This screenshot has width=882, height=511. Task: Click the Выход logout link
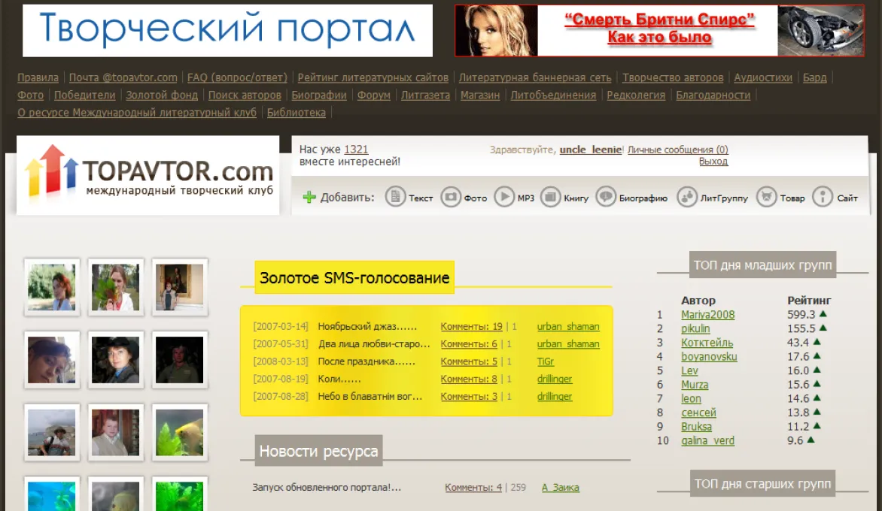tap(713, 161)
